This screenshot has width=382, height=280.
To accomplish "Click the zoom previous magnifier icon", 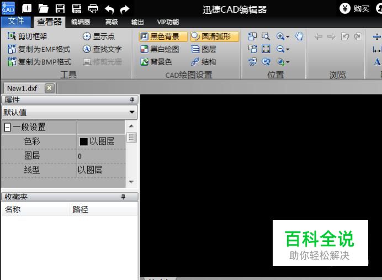I will tap(266, 62).
